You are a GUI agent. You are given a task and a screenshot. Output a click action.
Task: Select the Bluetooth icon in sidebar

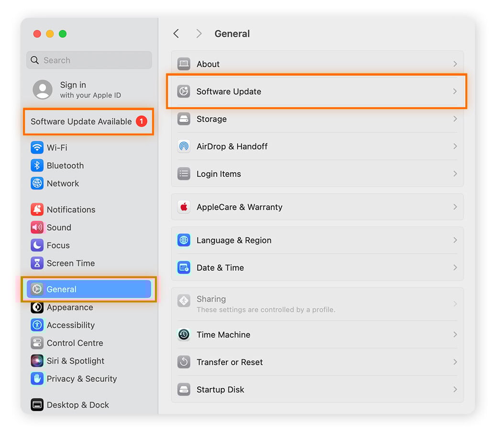click(x=37, y=166)
